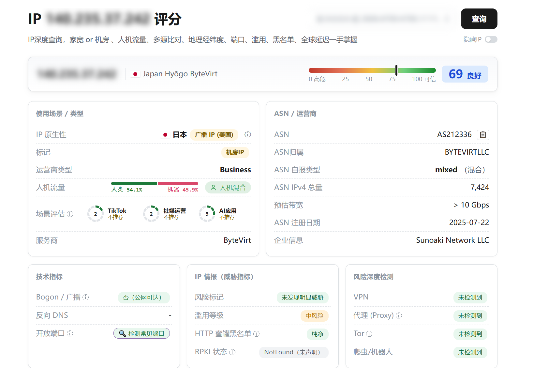533x368 pixels.
Task: Click the 未发现明显威胁 tag
Action: (303, 298)
